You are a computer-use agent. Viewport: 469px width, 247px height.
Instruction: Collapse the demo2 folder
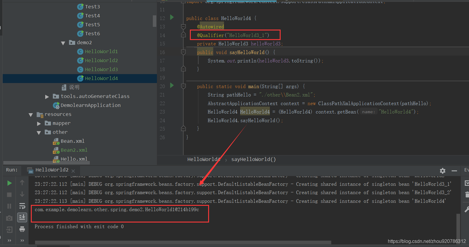pyautogui.click(x=63, y=43)
